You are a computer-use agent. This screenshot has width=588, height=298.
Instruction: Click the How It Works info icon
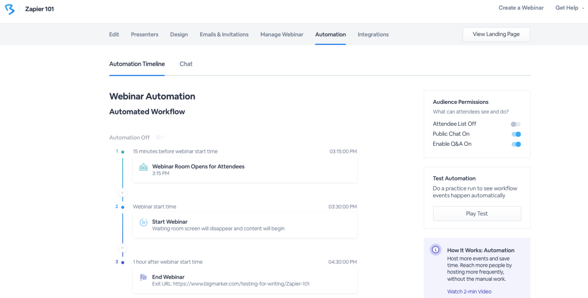(x=436, y=250)
